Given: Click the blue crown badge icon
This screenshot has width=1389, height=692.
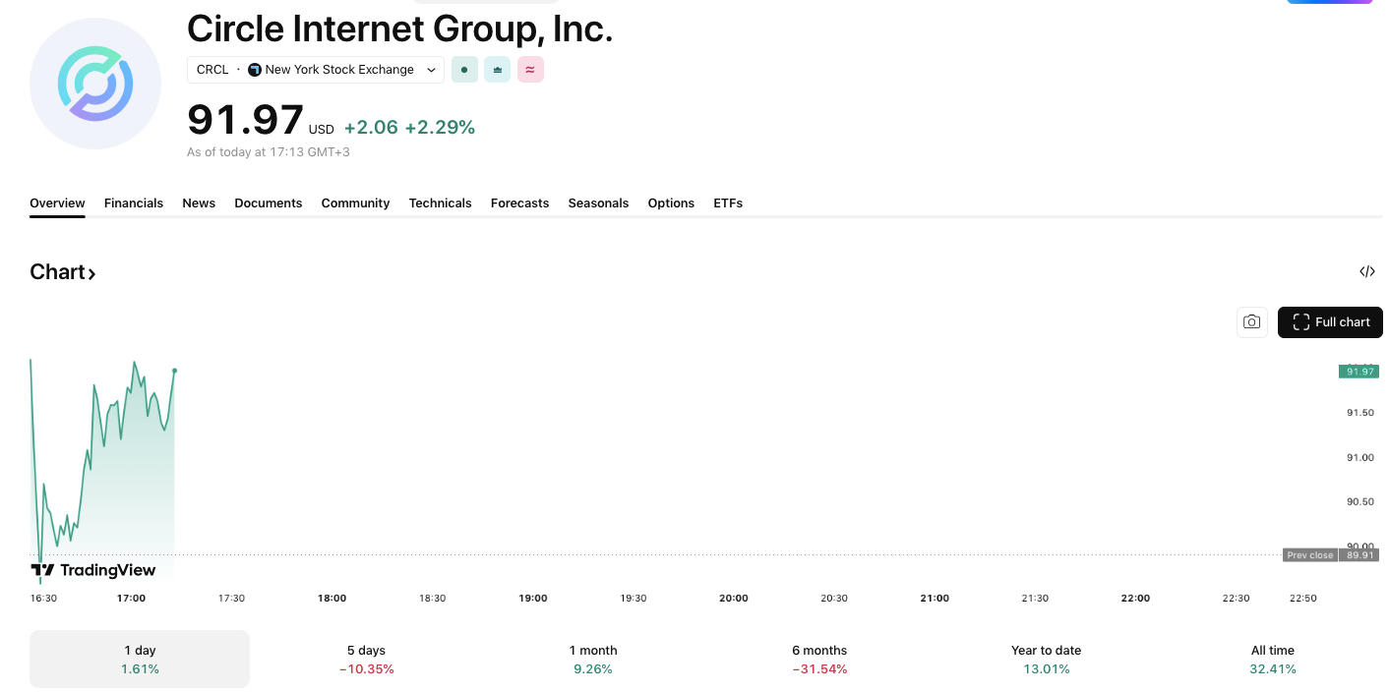Looking at the screenshot, I should point(497,70).
